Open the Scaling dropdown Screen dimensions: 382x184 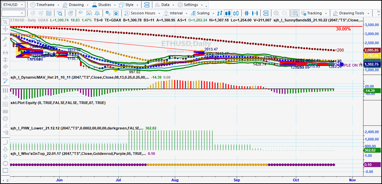pos(203,13)
